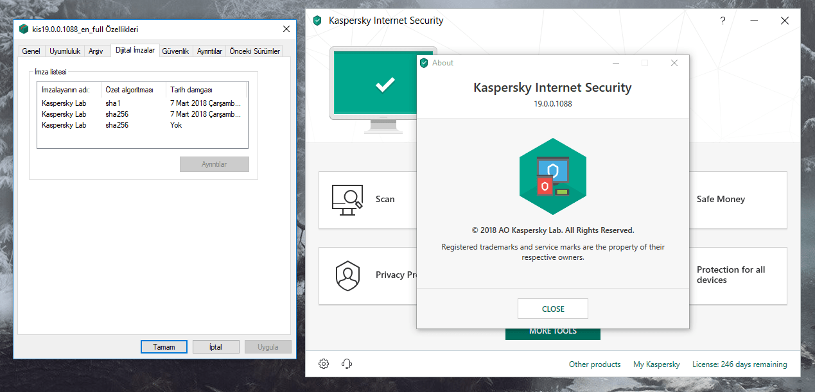
Task: Click the MORE TOOLS button
Action: click(553, 334)
